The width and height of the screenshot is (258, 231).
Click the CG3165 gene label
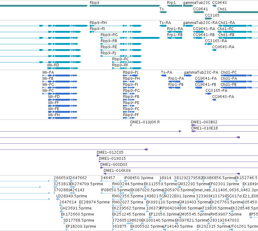212,15
